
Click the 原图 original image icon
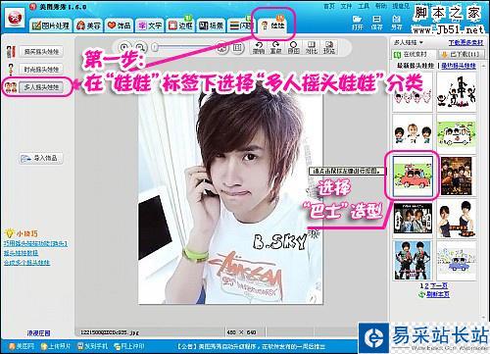pos(293,48)
